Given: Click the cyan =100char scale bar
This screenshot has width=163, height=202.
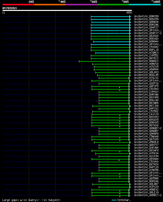Looking at the screenshot, I should point(114,200).
